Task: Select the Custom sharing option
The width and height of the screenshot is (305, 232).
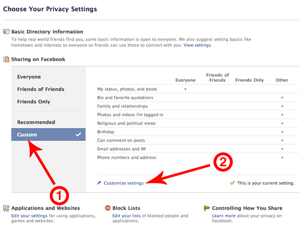Action: (48, 135)
